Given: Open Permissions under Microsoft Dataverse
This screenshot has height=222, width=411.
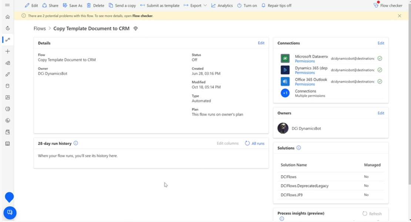Looking at the screenshot, I should point(305,61).
